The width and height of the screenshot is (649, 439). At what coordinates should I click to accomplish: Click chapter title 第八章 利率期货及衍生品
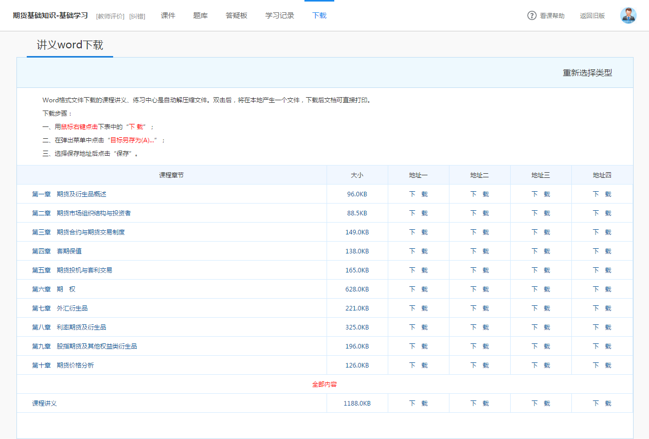click(69, 327)
